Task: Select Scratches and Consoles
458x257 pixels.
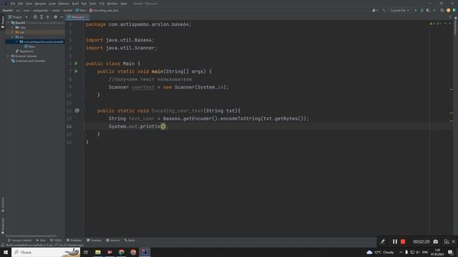Action: point(28,61)
